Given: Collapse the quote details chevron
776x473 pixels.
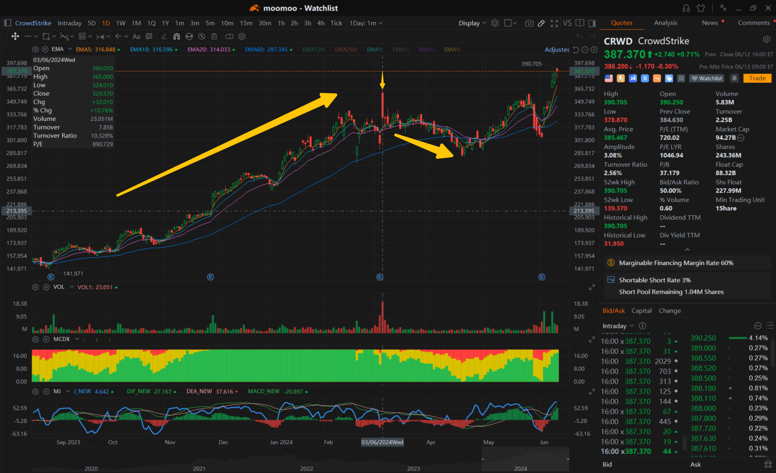Looking at the screenshot, I should pos(687,250).
